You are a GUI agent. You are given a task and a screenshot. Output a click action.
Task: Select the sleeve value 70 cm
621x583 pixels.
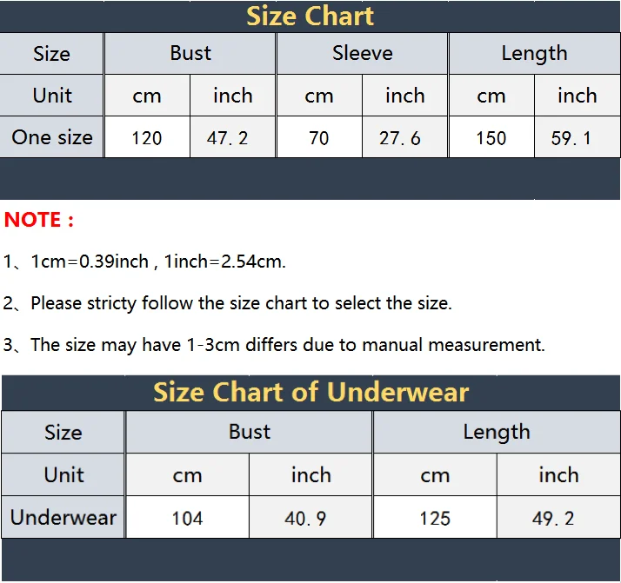[x=319, y=137]
